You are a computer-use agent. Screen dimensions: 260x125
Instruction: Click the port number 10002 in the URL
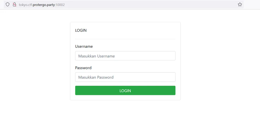pos(60,5)
